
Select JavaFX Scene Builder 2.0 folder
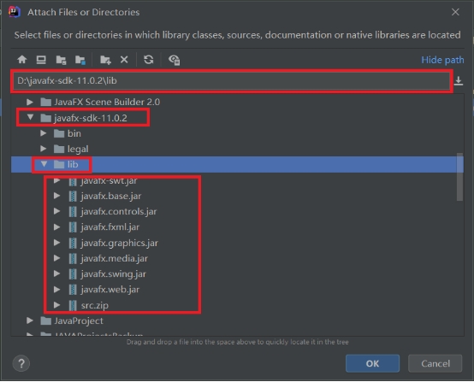(x=107, y=102)
